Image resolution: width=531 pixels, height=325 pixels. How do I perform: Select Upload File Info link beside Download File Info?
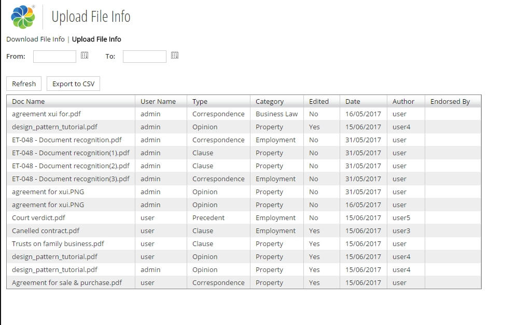click(x=96, y=39)
